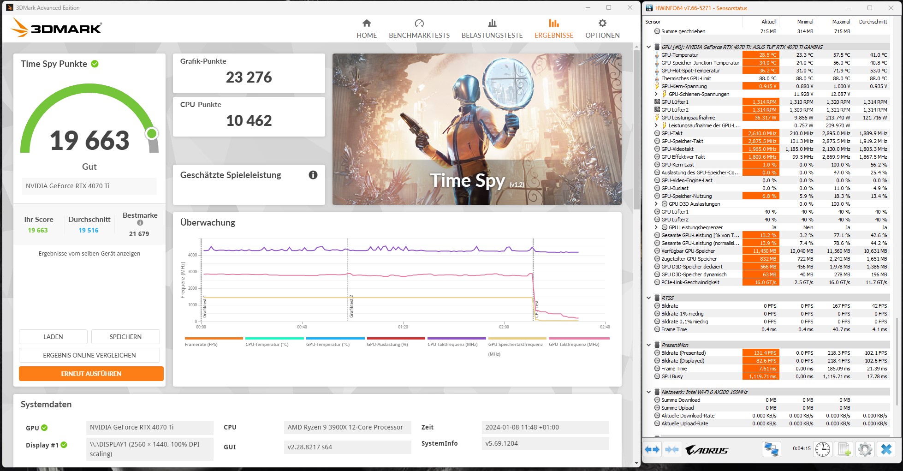Expand GPU D3D Auslastungen
The image size is (903, 471).
(656, 204)
